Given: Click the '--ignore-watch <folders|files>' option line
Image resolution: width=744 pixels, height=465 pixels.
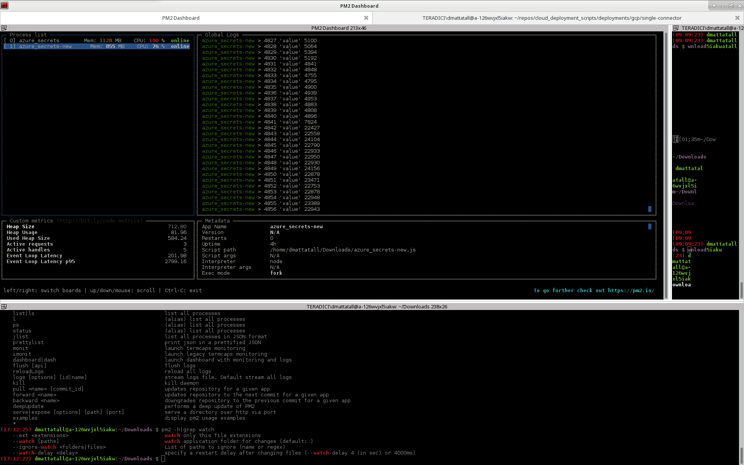Looking at the screenshot, I should (59, 447).
